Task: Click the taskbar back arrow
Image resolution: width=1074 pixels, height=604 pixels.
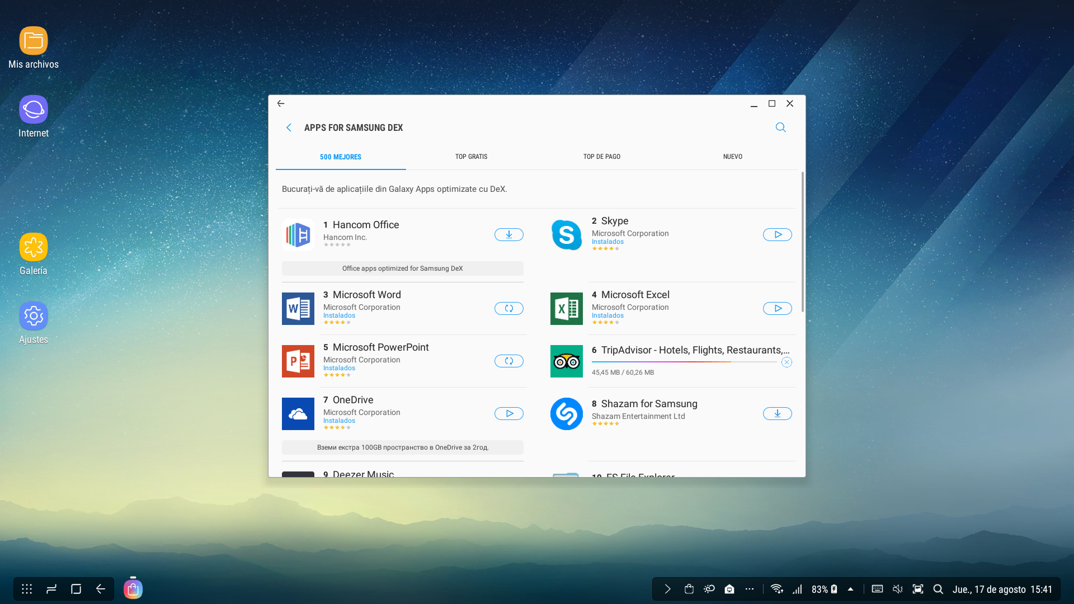Action: pyautogui.click(x=101, y=589)
